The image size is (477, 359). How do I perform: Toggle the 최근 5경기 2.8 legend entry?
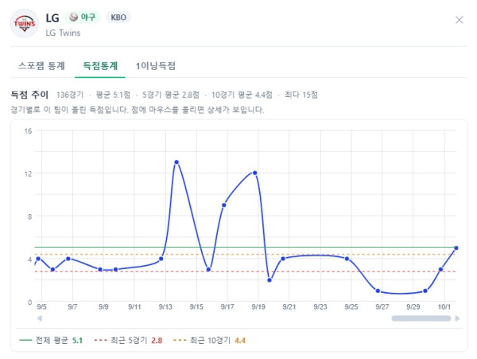pyautogui.click(x=128, y=341)
